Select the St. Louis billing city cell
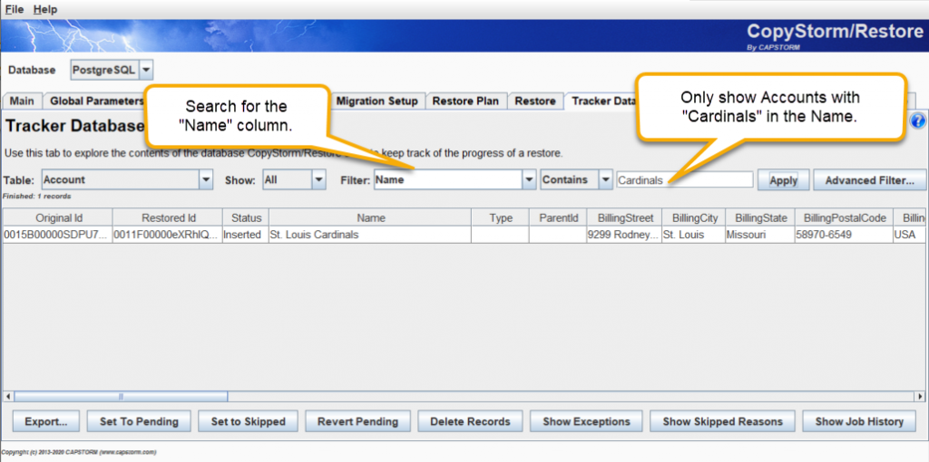 tap(694, 235)
